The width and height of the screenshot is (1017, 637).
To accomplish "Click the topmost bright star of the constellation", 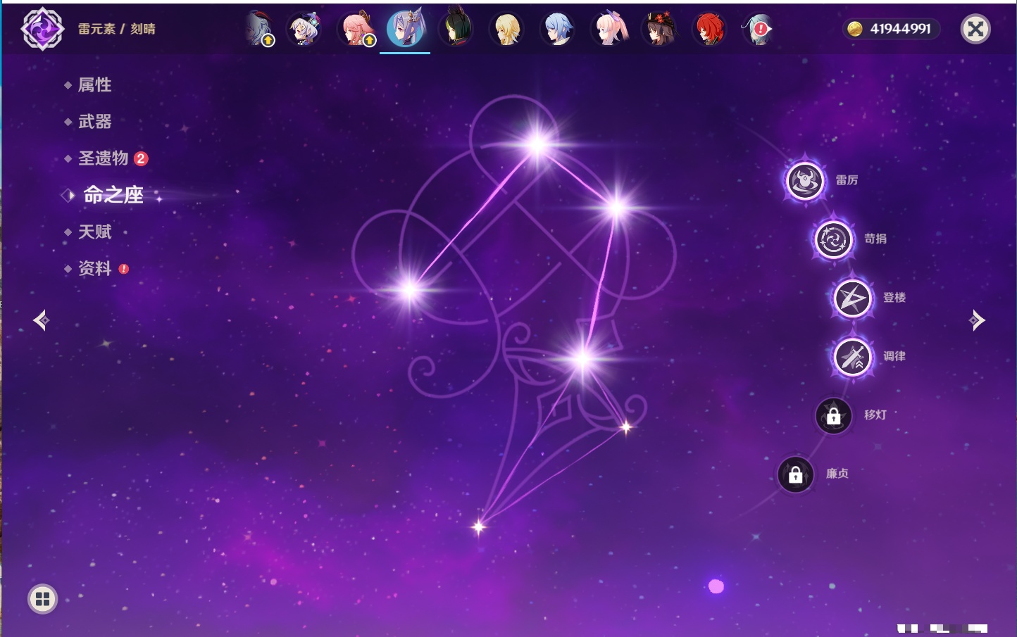I will pos(537,145).
